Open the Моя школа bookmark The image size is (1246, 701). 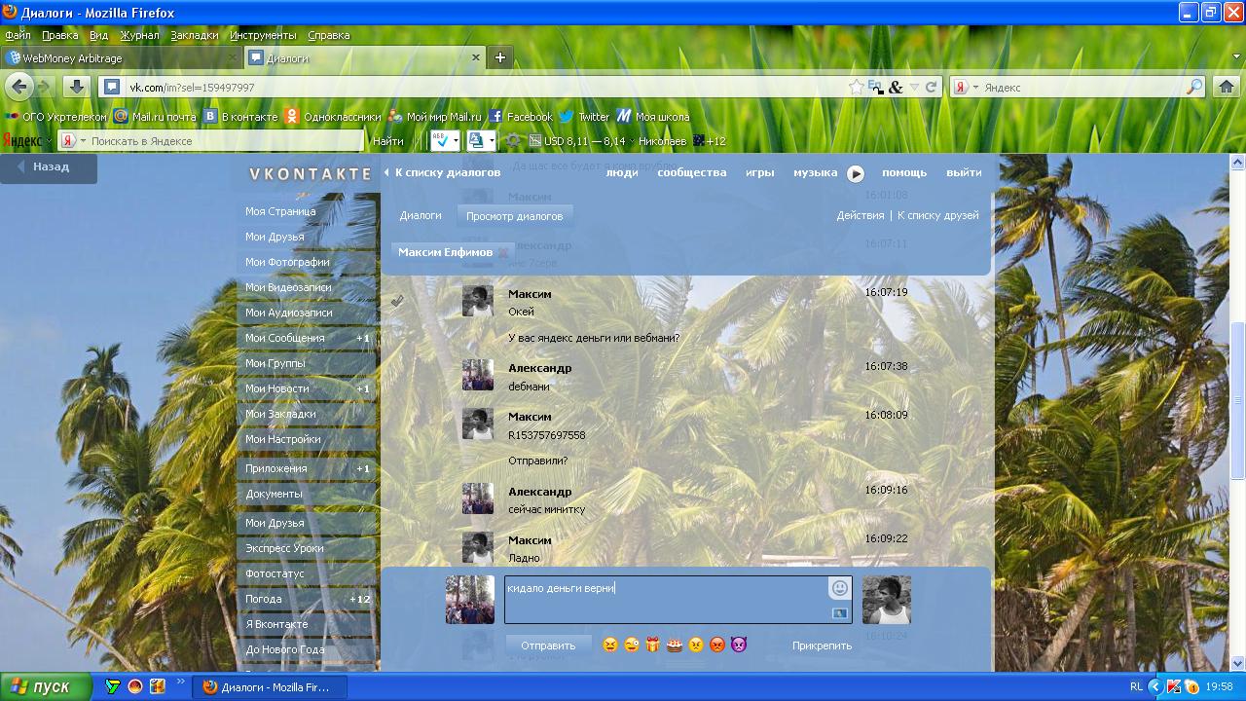(653, 116)
